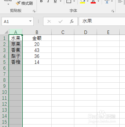Open borders dropdown arrow
Screen dimensions: 125x127
(x=74, y=1)
